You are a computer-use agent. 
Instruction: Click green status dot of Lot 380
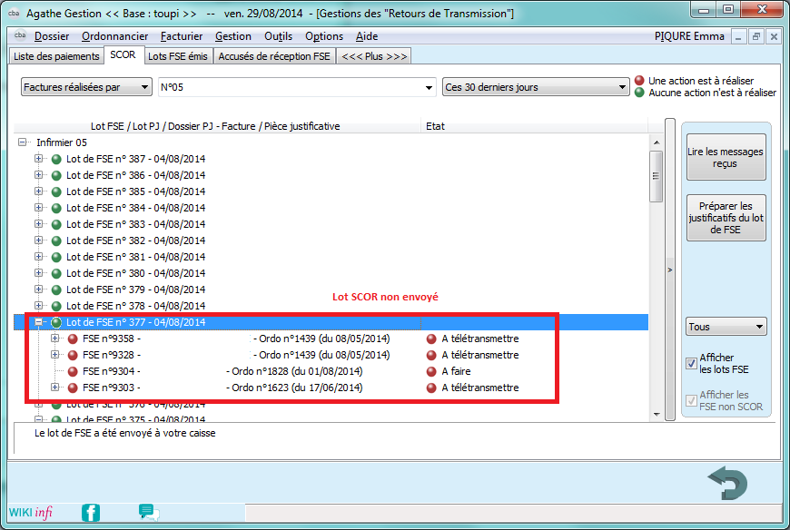pyautogui.click(x=56, y=273)
